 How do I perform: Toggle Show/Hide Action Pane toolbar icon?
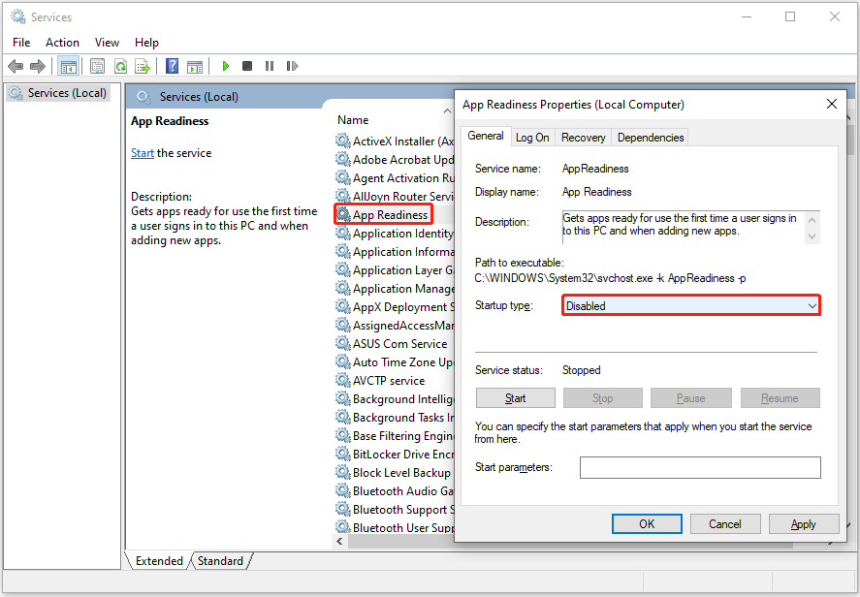pos(195,66)
